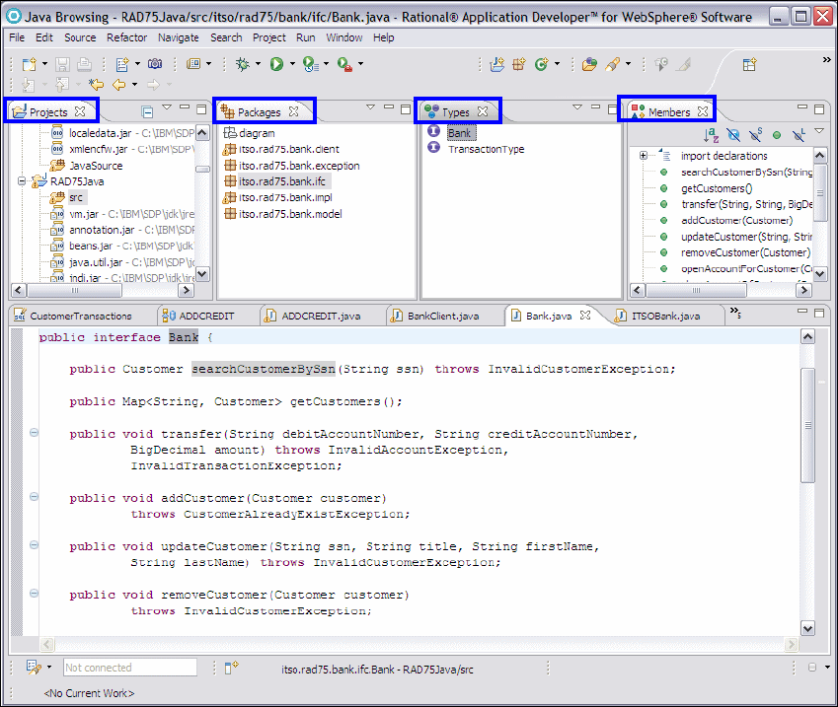The image size is (838, 707).
Task: Click the TransactionType interface in Types
Action: 486,150
